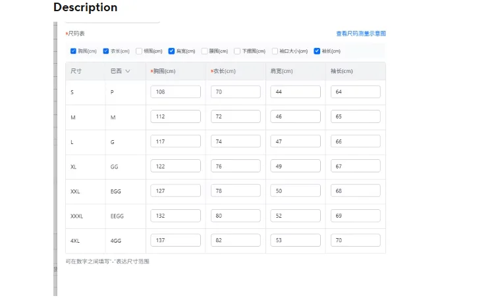This screenshot has height=298, width=500.
Task: Enable the 袖口大小(cm) checkbox
Action: click(275, 51)
